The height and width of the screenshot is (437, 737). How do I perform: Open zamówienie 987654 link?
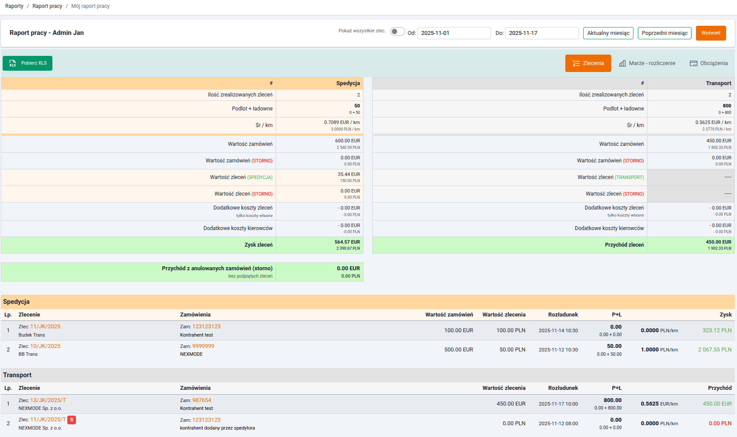pyautogui.click(x=201, y=400)
